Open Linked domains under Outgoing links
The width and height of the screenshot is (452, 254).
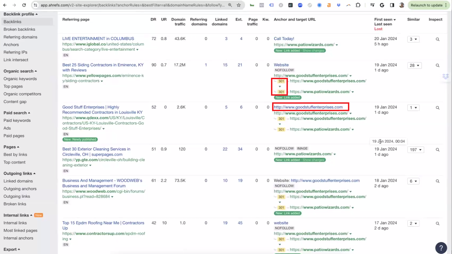pos(18,181)
